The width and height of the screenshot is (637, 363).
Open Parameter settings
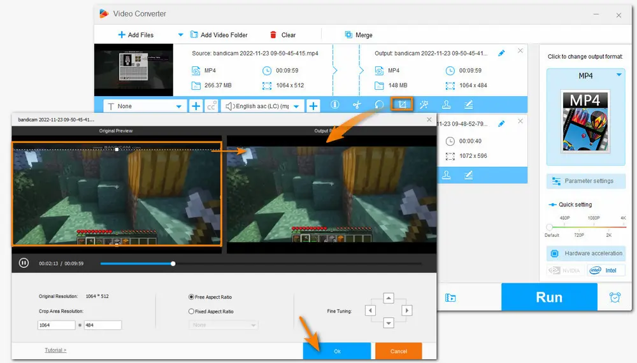click(586, 181)
